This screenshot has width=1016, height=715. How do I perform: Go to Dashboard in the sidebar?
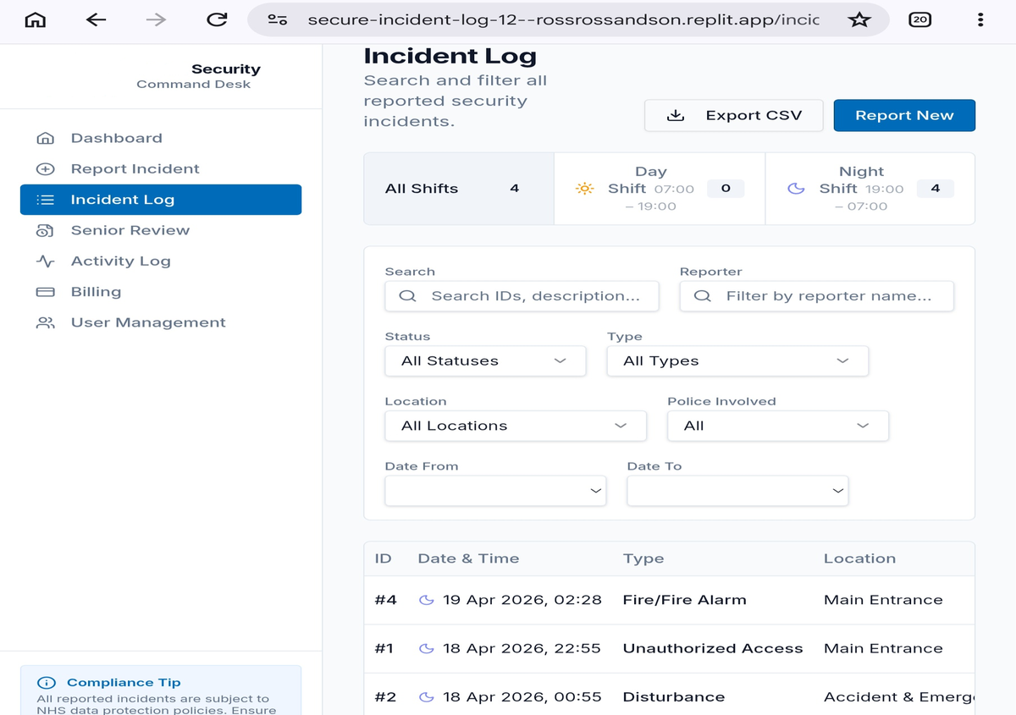coord(161,138)
